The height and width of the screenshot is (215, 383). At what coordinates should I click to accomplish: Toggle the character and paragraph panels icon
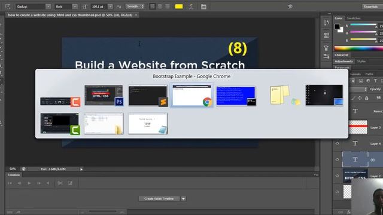coord(203,7)
